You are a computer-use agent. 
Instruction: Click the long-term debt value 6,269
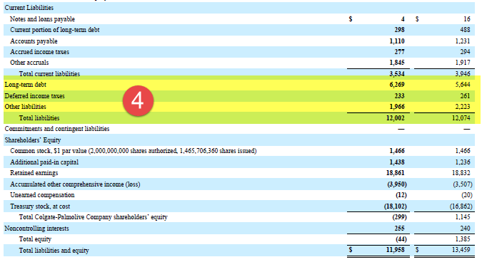click(397, 85)
